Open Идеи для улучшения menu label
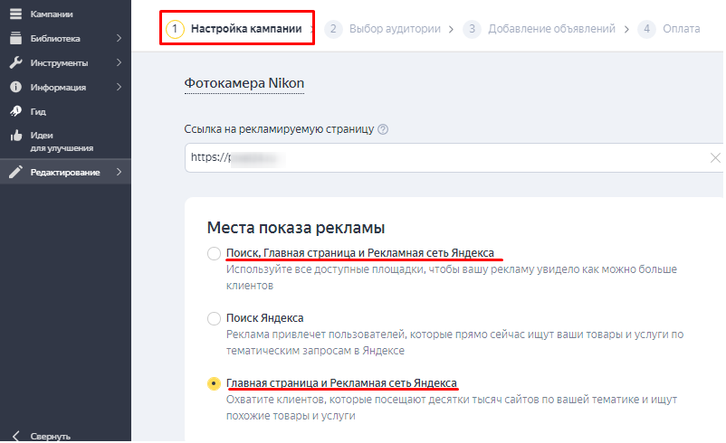Viewport: 726px width, 443px height. click(x=62, y=142)
